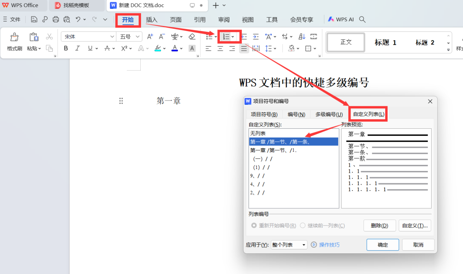Expand the styles gallery more arrow
Screen dimensions: 463x274
click(x=449, y=49)
